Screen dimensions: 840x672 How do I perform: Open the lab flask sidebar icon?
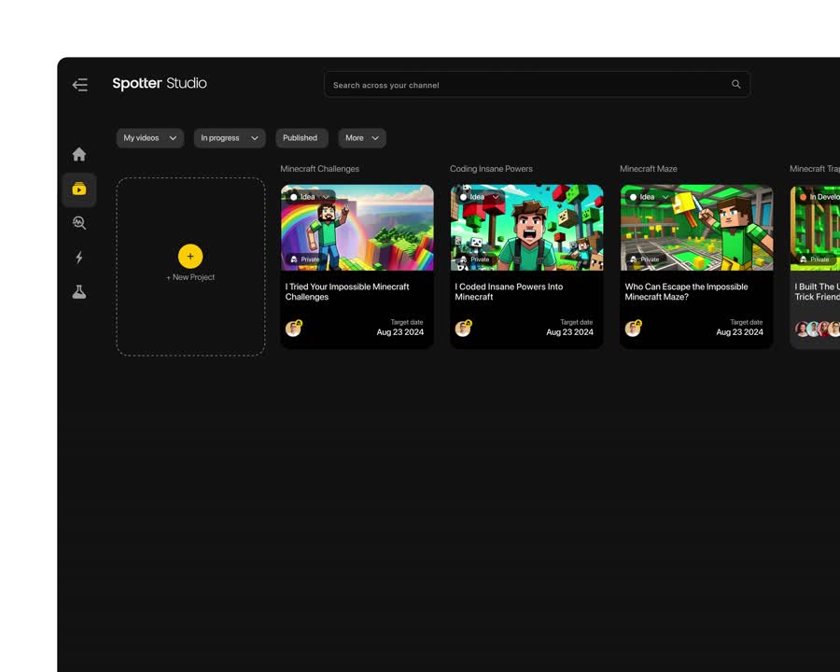tap(79, 292)
